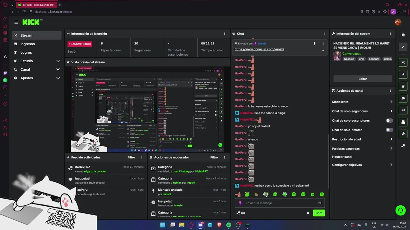410x230 pixels.
Task: Toggle the moderator actions note widget icon
Action: (403, 86)
